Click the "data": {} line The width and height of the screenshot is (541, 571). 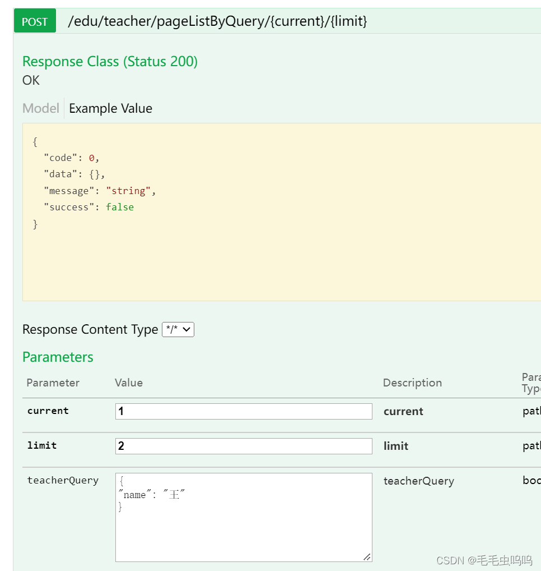74,174
